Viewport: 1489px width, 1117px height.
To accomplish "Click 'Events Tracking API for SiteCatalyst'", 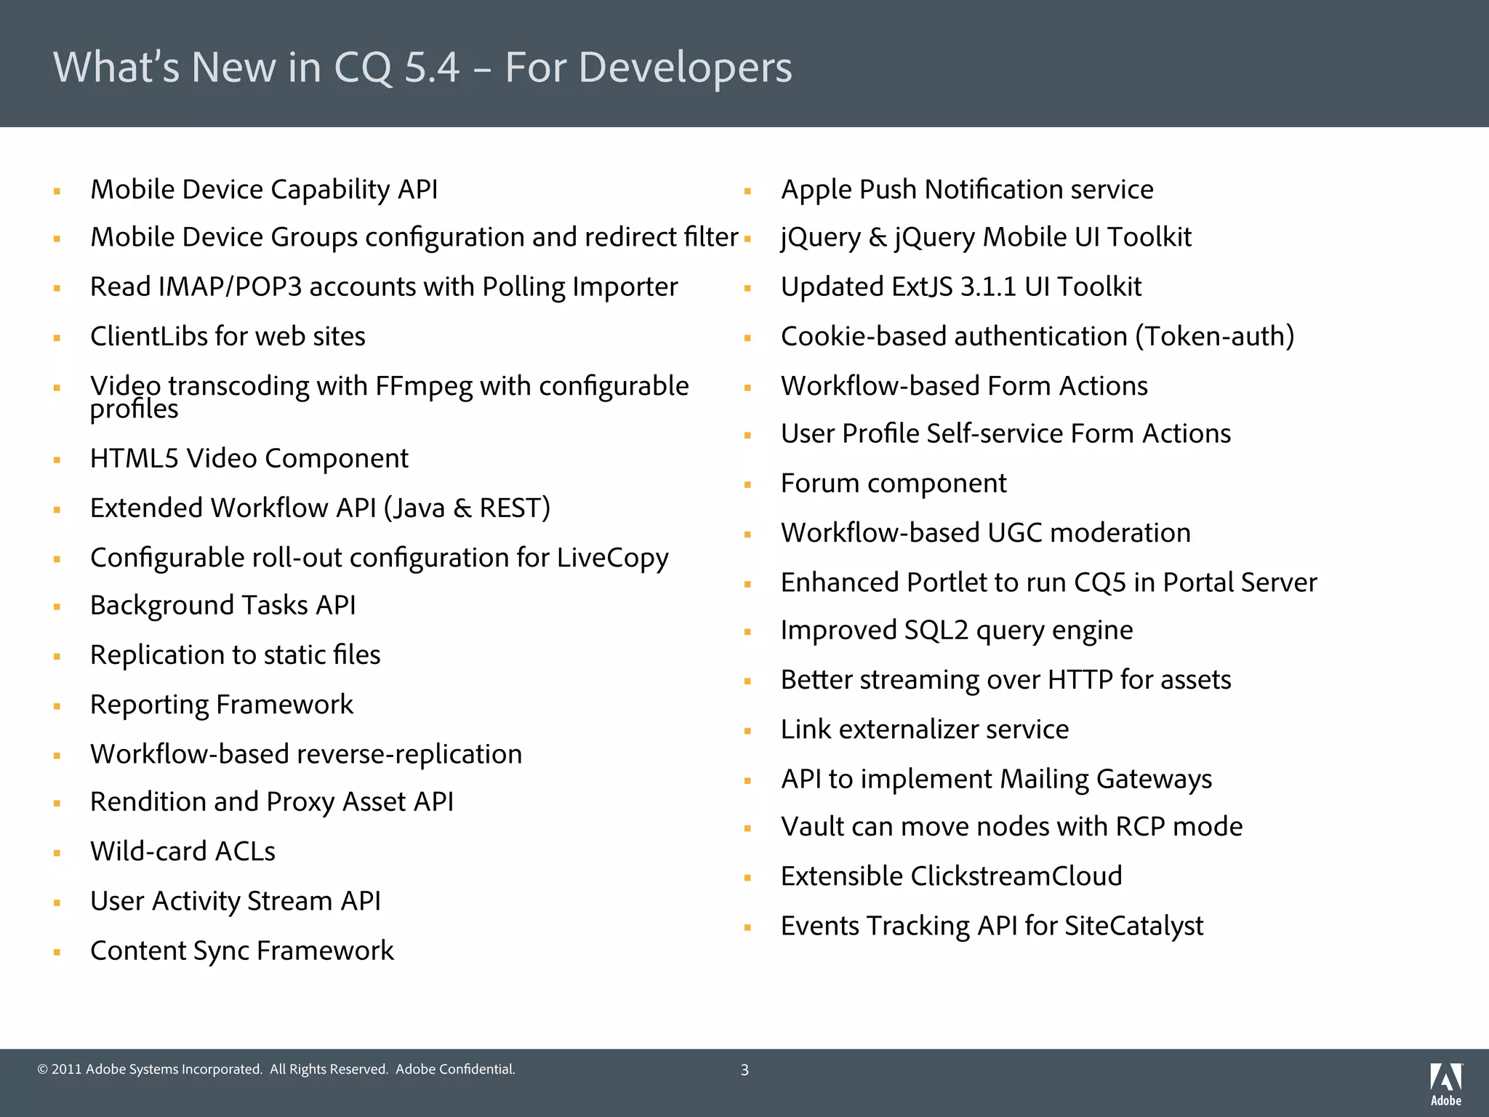I will point(992,927).
